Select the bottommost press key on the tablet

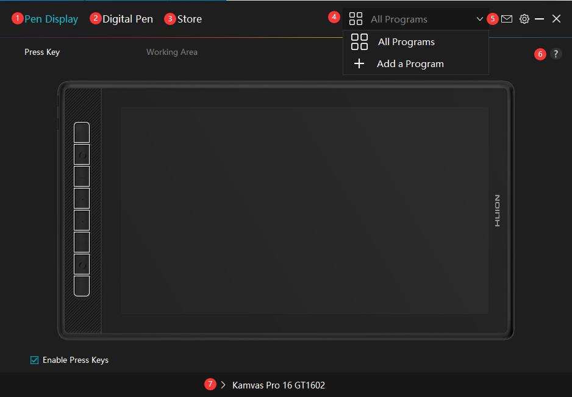click(x=82, y=286)
